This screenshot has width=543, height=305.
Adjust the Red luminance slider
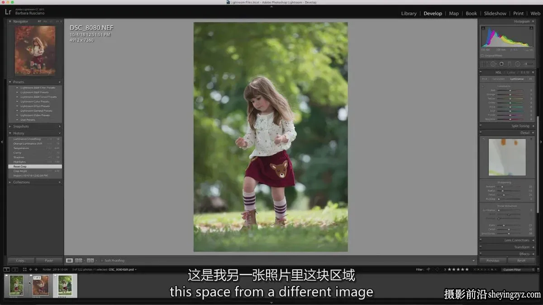510,90
